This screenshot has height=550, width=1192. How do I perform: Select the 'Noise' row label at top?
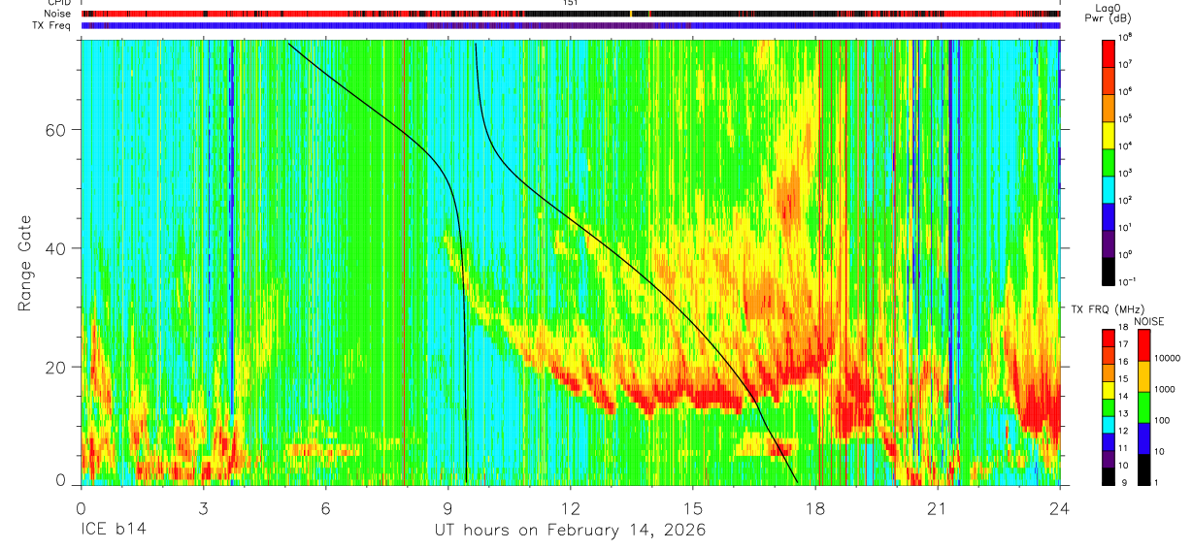57,14
